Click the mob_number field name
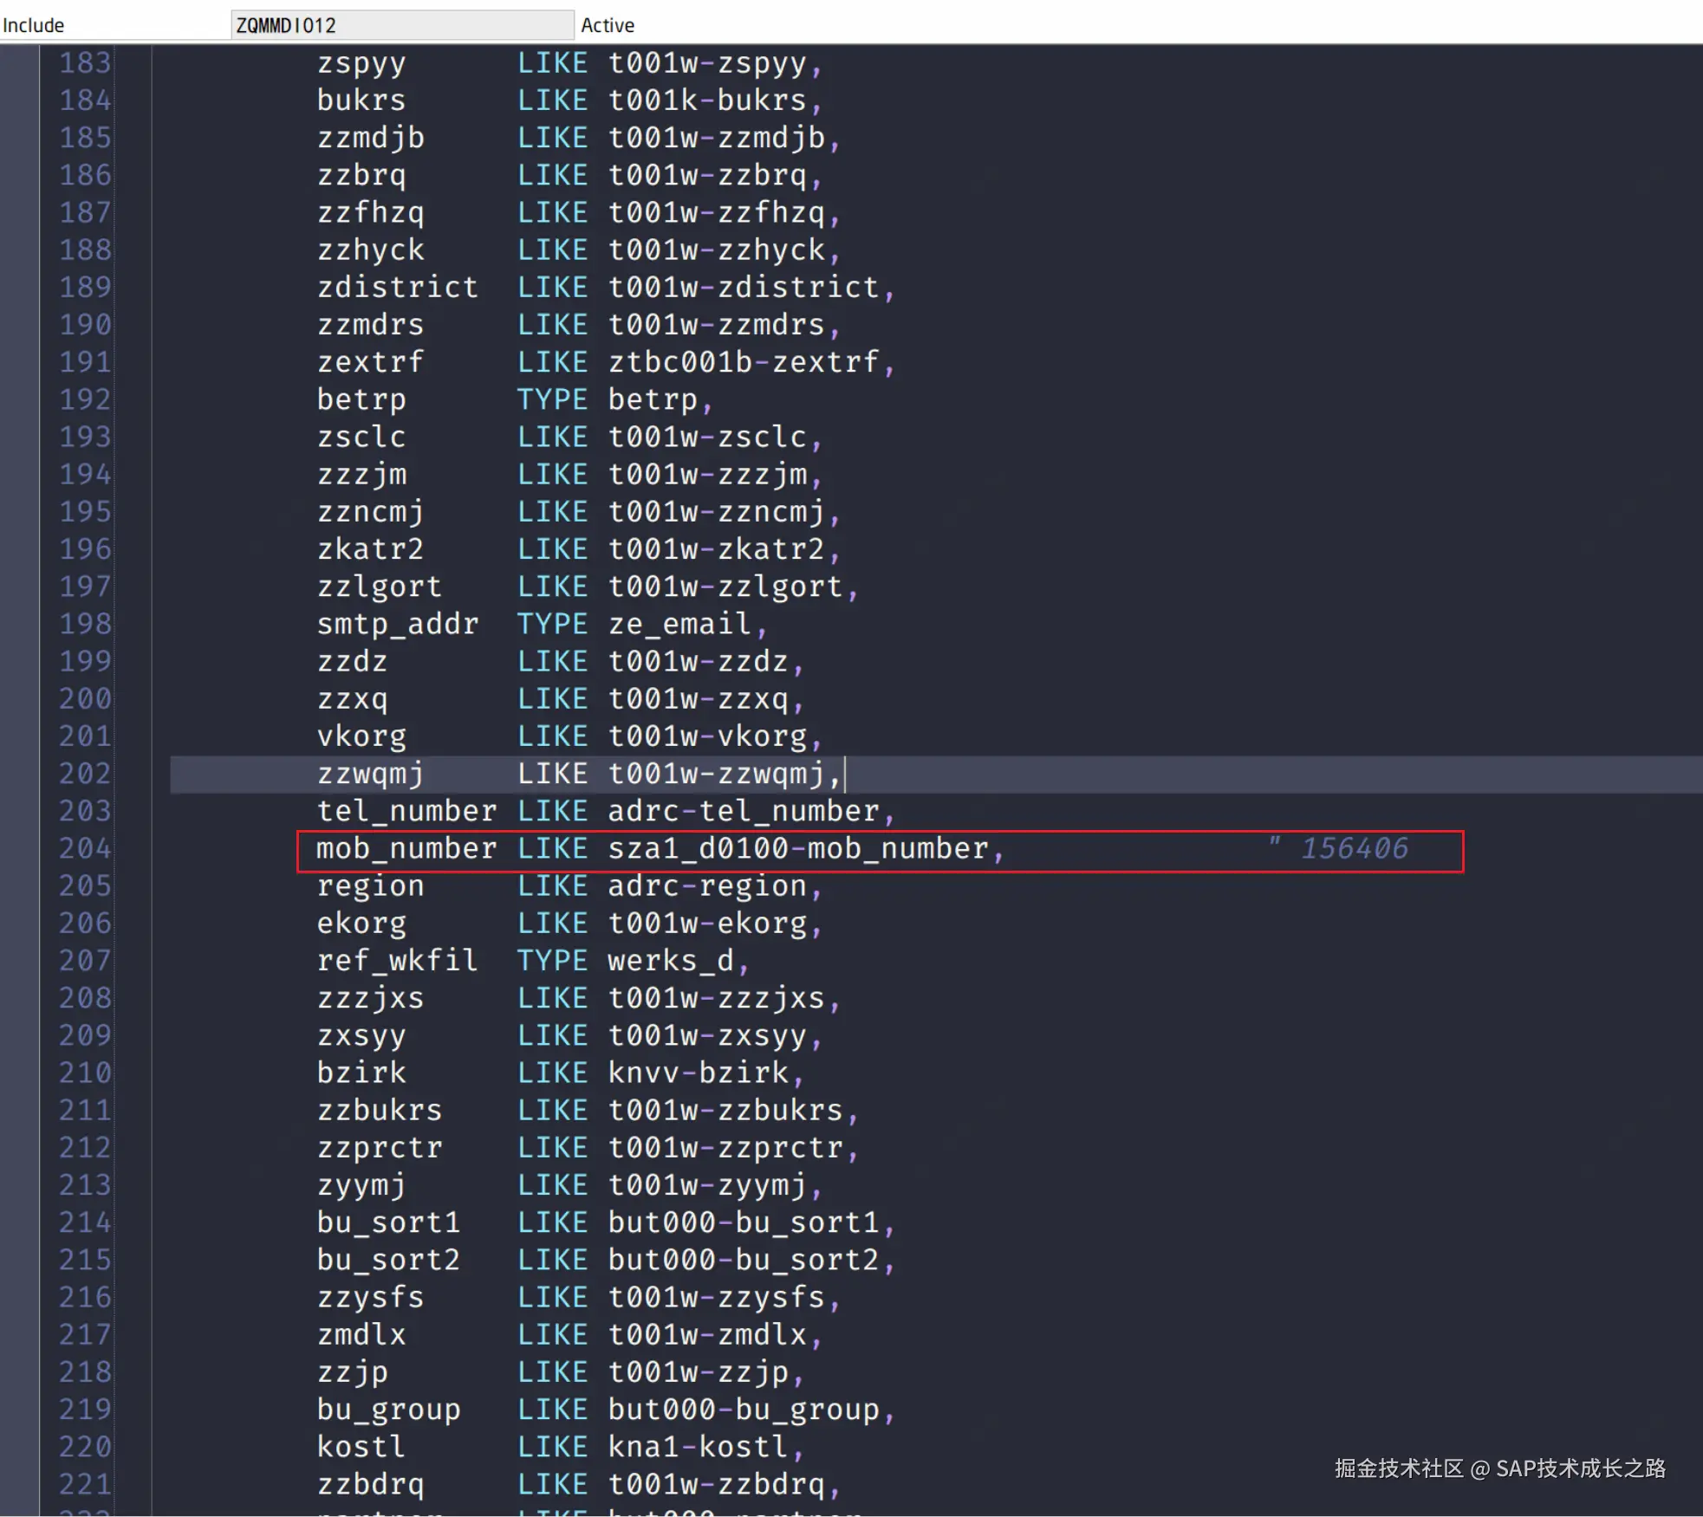The height and width of the screenshot is (1517, 1703). point(406,848)
